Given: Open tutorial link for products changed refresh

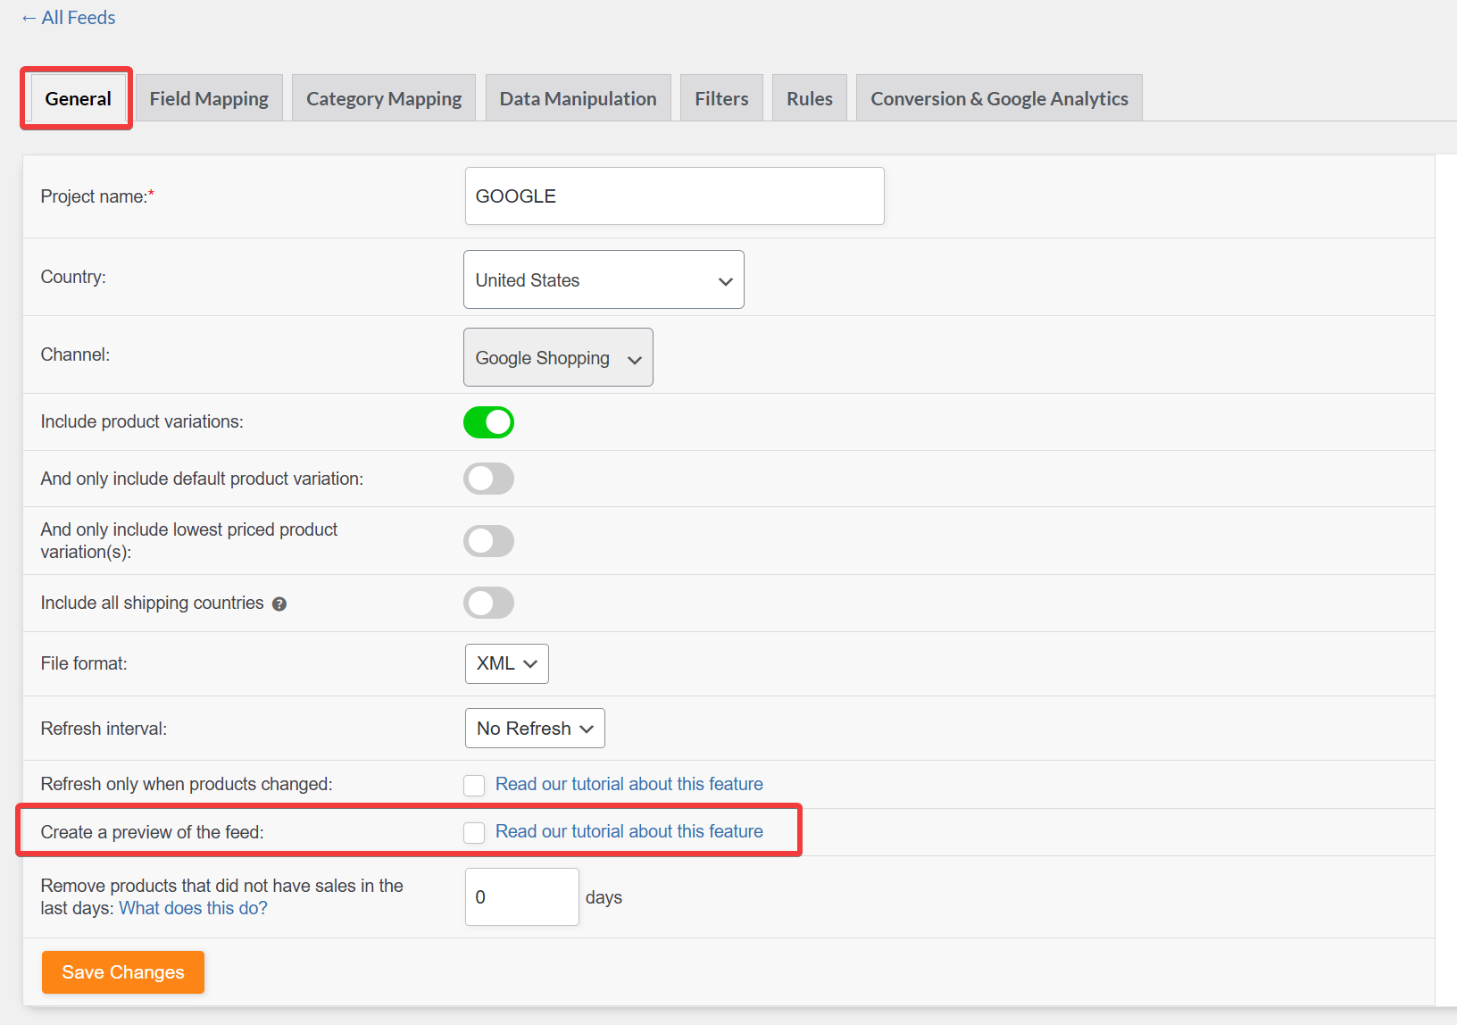Looking at the screenshot, I should [x=629, y=784].
